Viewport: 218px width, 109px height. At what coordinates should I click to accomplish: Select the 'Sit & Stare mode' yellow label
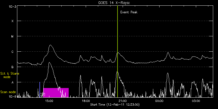[10, 75]
